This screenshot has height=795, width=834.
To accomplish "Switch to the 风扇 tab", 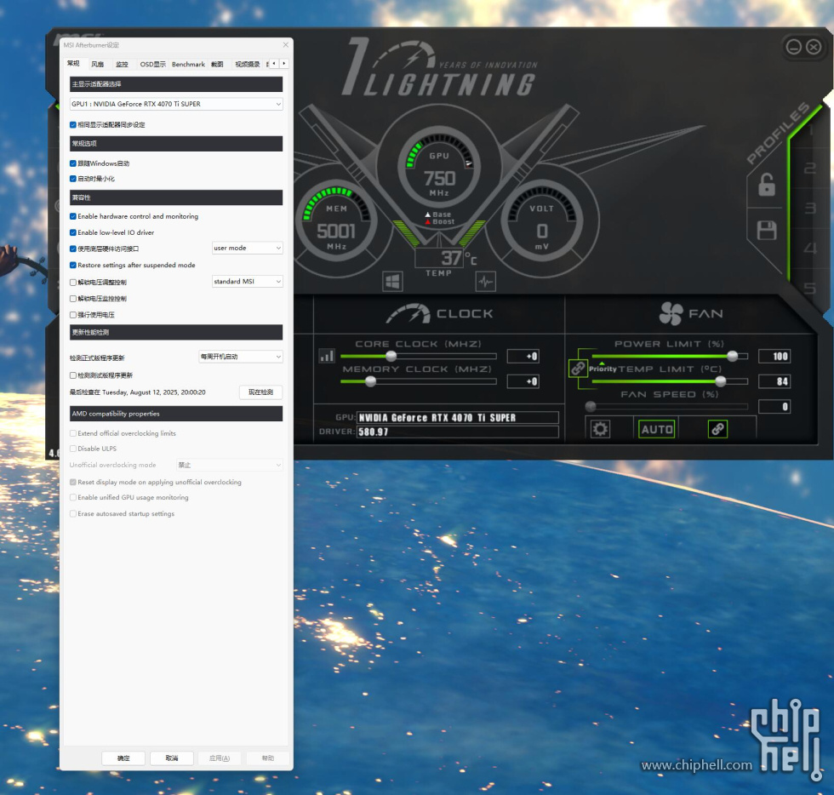I will tap(97, 65).
